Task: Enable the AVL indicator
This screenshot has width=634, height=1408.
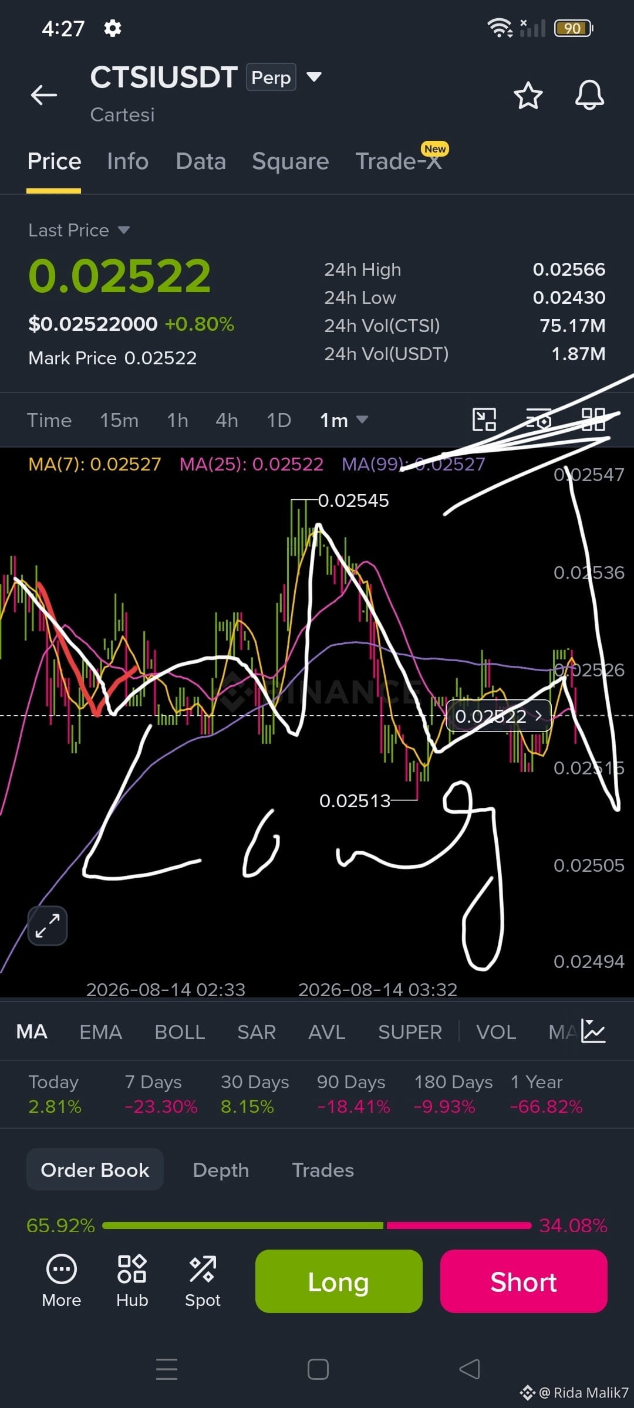Action: [327, 1031]
